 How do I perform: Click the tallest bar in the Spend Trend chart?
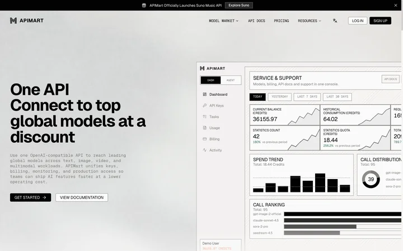click(x=320, y=182)
